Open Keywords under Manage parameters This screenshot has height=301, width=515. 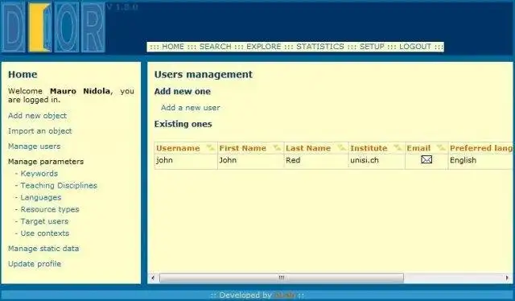[x=39, y=174]
